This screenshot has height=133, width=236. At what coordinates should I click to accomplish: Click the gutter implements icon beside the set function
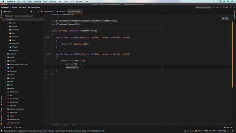(x=48, y=54)
